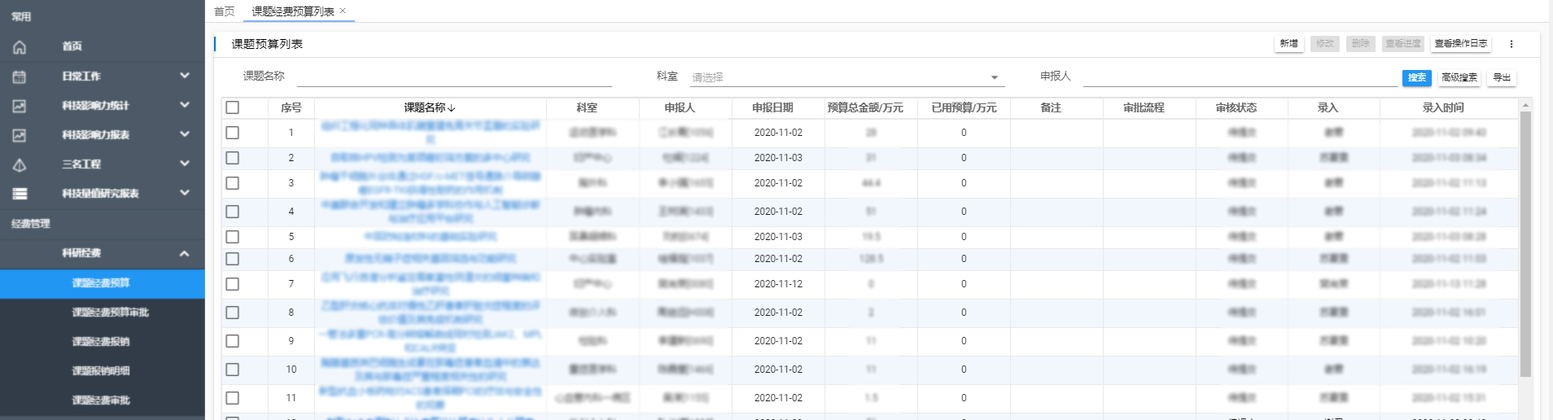Image resolution: width=1553 pixels, height=420 pixels.
Task: Click the 首页 home icon in sidebar
Action: click(20, 47)
